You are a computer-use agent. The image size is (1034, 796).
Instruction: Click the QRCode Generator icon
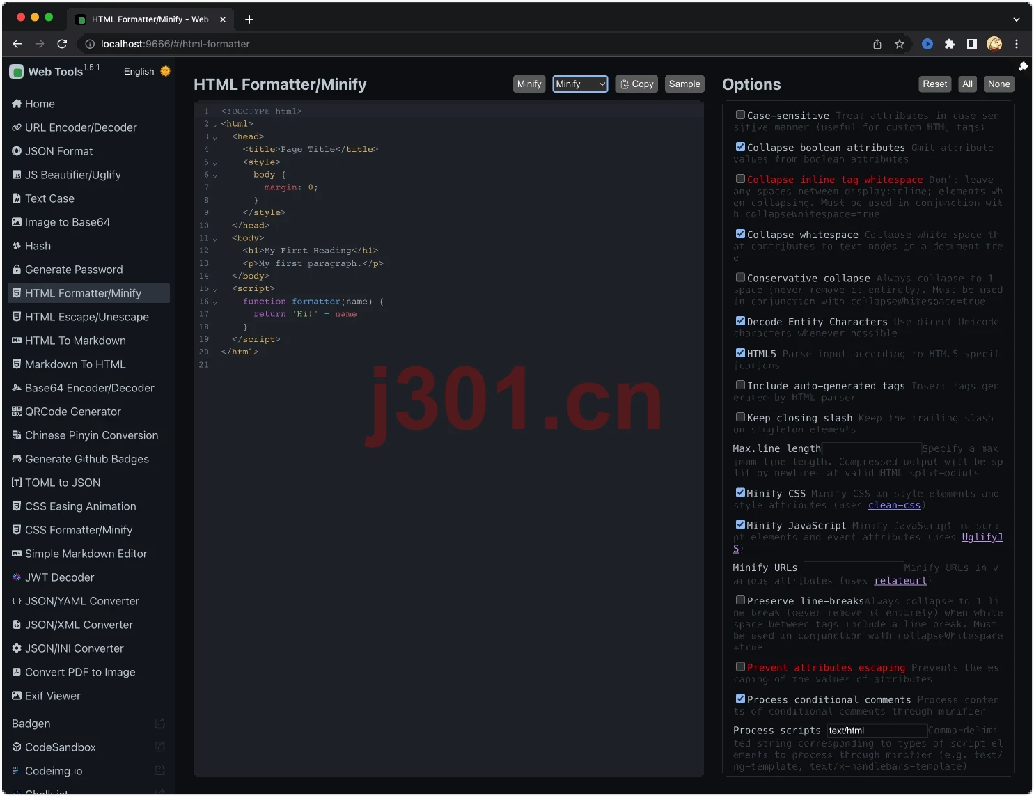click(17, 412)
